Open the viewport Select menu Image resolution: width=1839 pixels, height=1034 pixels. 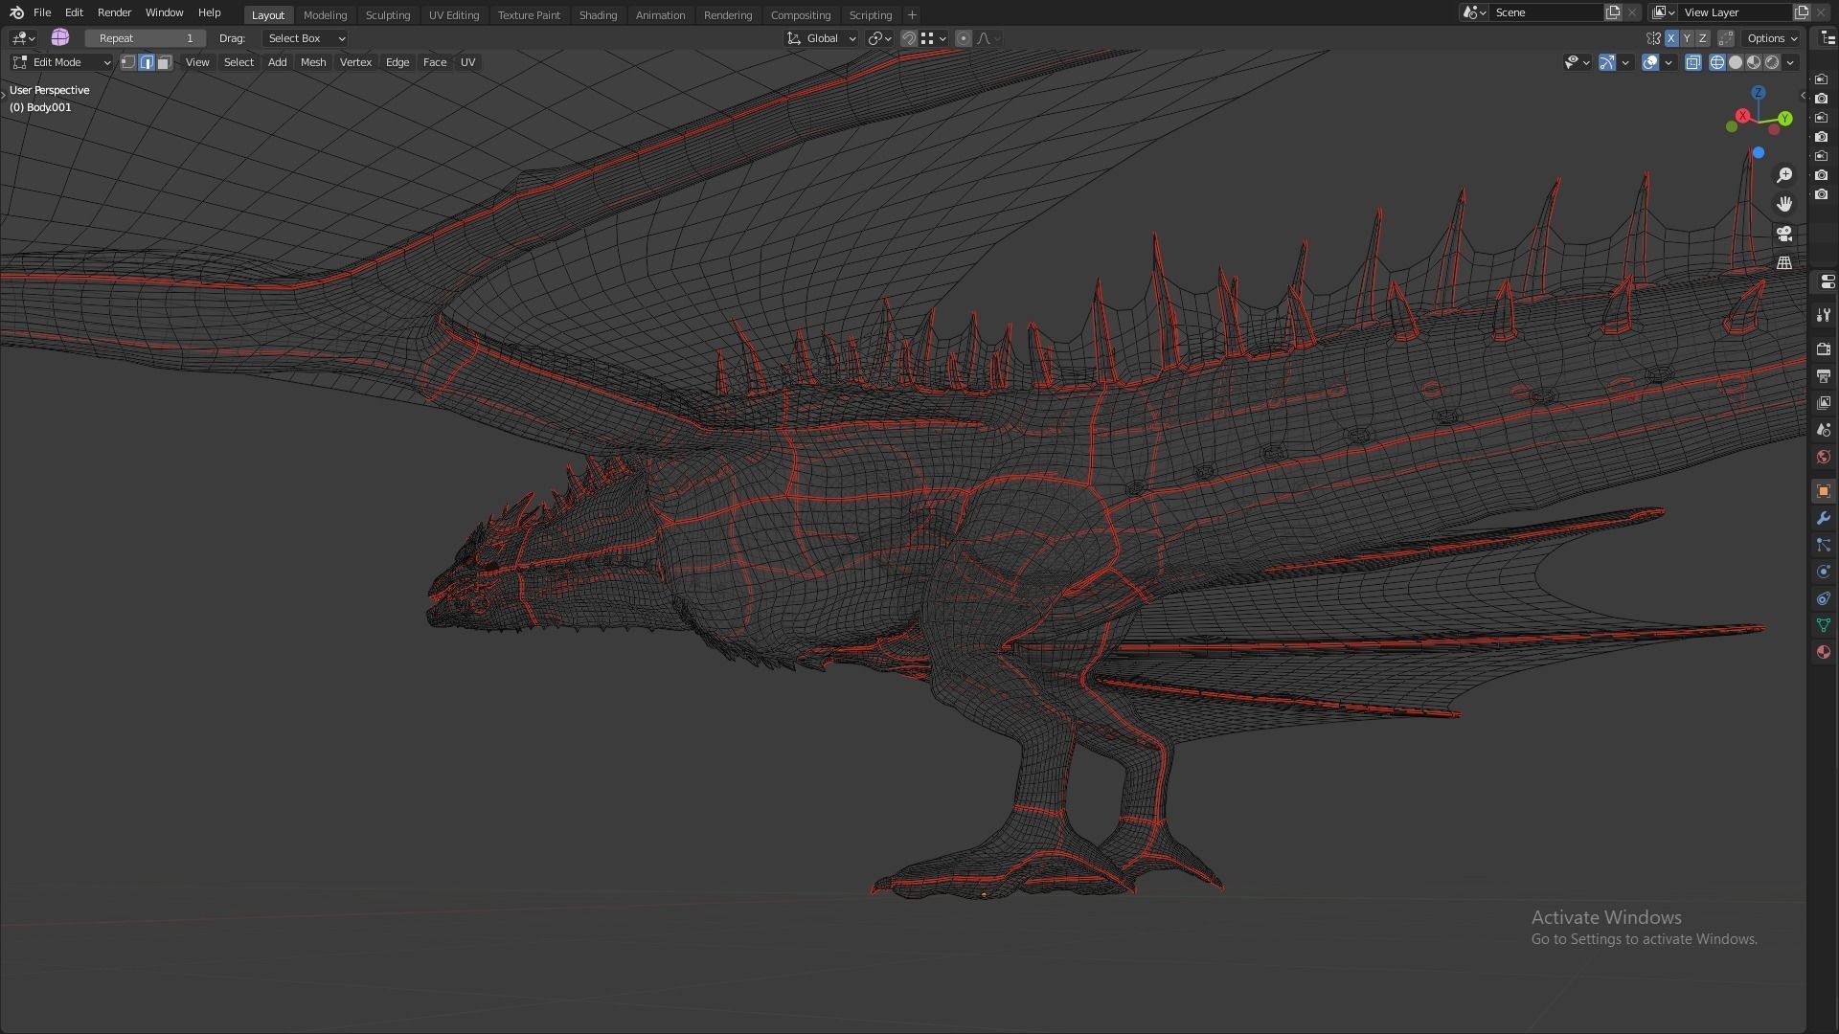(238, 62)
